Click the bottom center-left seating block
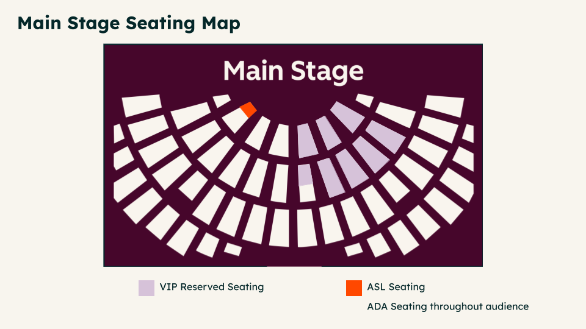This screenshot has height=329, width=586. pos(279,227)
